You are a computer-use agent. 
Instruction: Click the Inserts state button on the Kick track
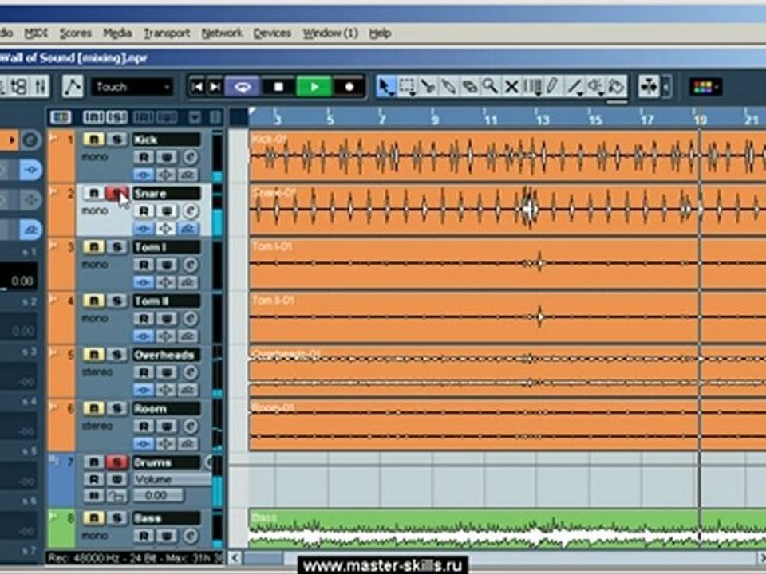(143, 175)
